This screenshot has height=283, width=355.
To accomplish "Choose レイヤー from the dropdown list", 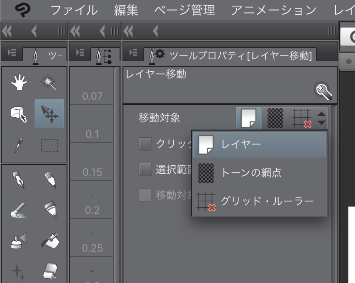I will [260, 144].
